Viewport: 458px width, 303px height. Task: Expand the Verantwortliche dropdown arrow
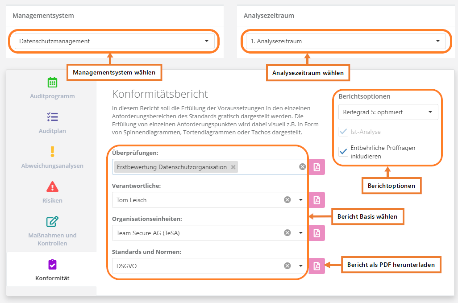coord(300,200)
